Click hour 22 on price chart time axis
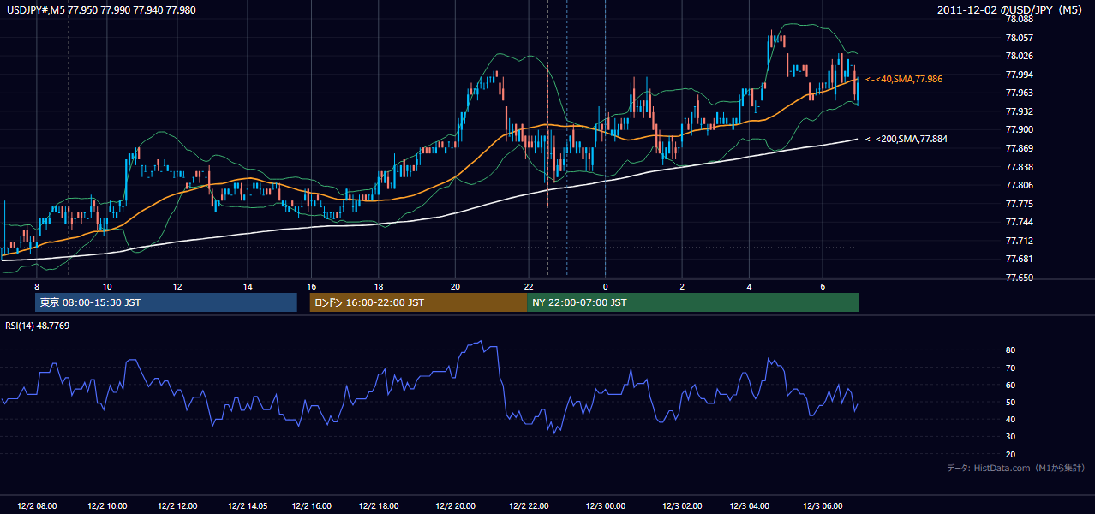The height and width of the screenshot is (514, 1095). (530, 286)
